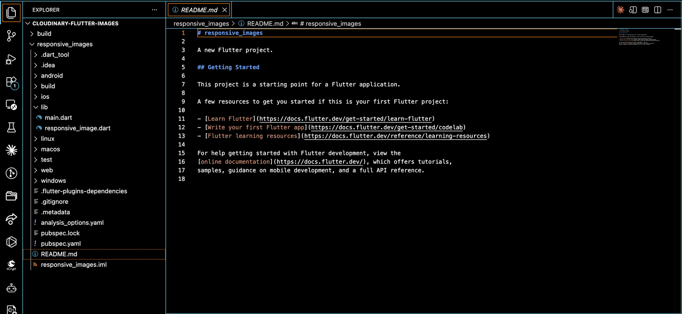Open the Testing flask view

click(x=12, y=128)
